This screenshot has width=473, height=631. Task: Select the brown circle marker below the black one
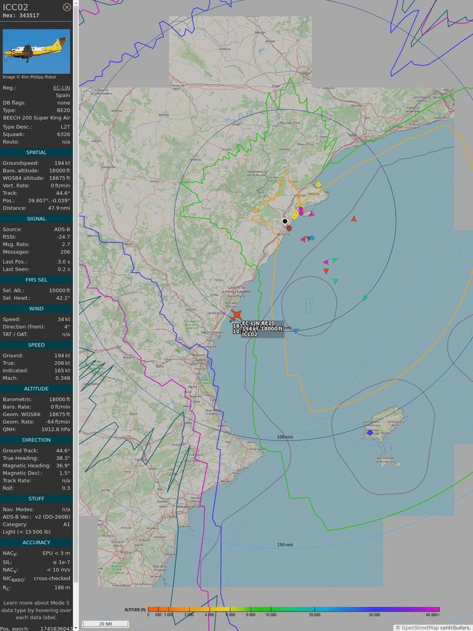289,228
